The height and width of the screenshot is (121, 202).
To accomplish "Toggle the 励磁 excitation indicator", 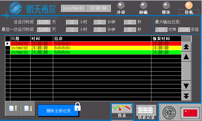I will (x=143, y=5).
